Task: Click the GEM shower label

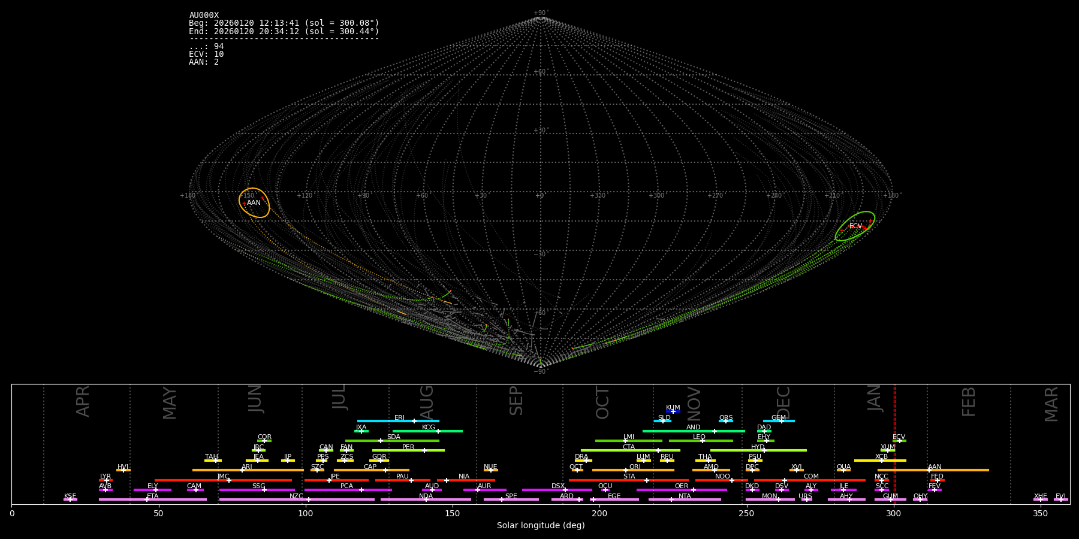Action: point(778,418)
